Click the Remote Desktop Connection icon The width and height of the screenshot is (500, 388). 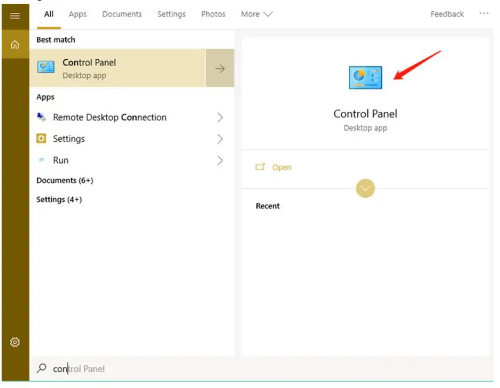click(x=42, y=117)
